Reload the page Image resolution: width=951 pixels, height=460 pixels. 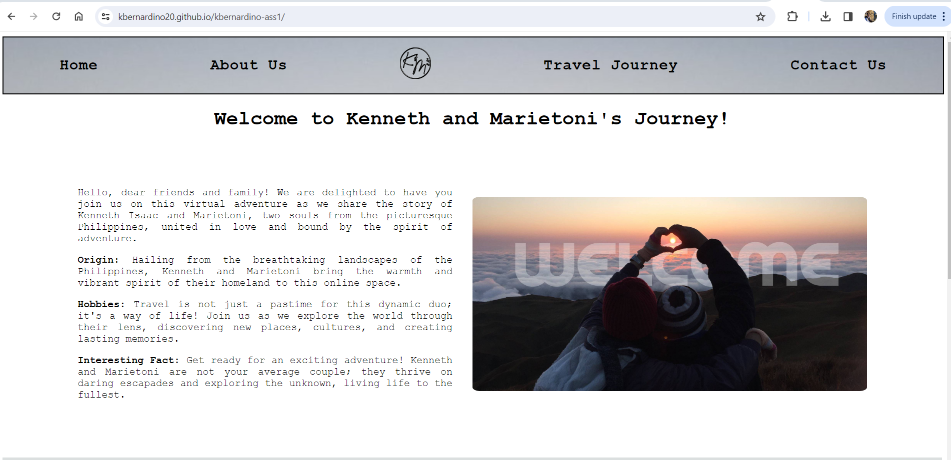(56, 16)
